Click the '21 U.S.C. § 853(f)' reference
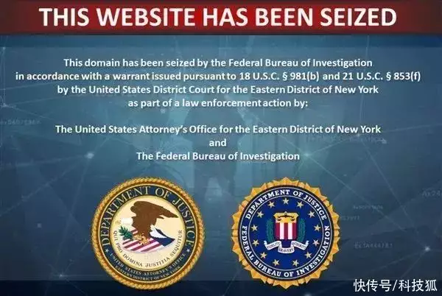 (381, 76)
